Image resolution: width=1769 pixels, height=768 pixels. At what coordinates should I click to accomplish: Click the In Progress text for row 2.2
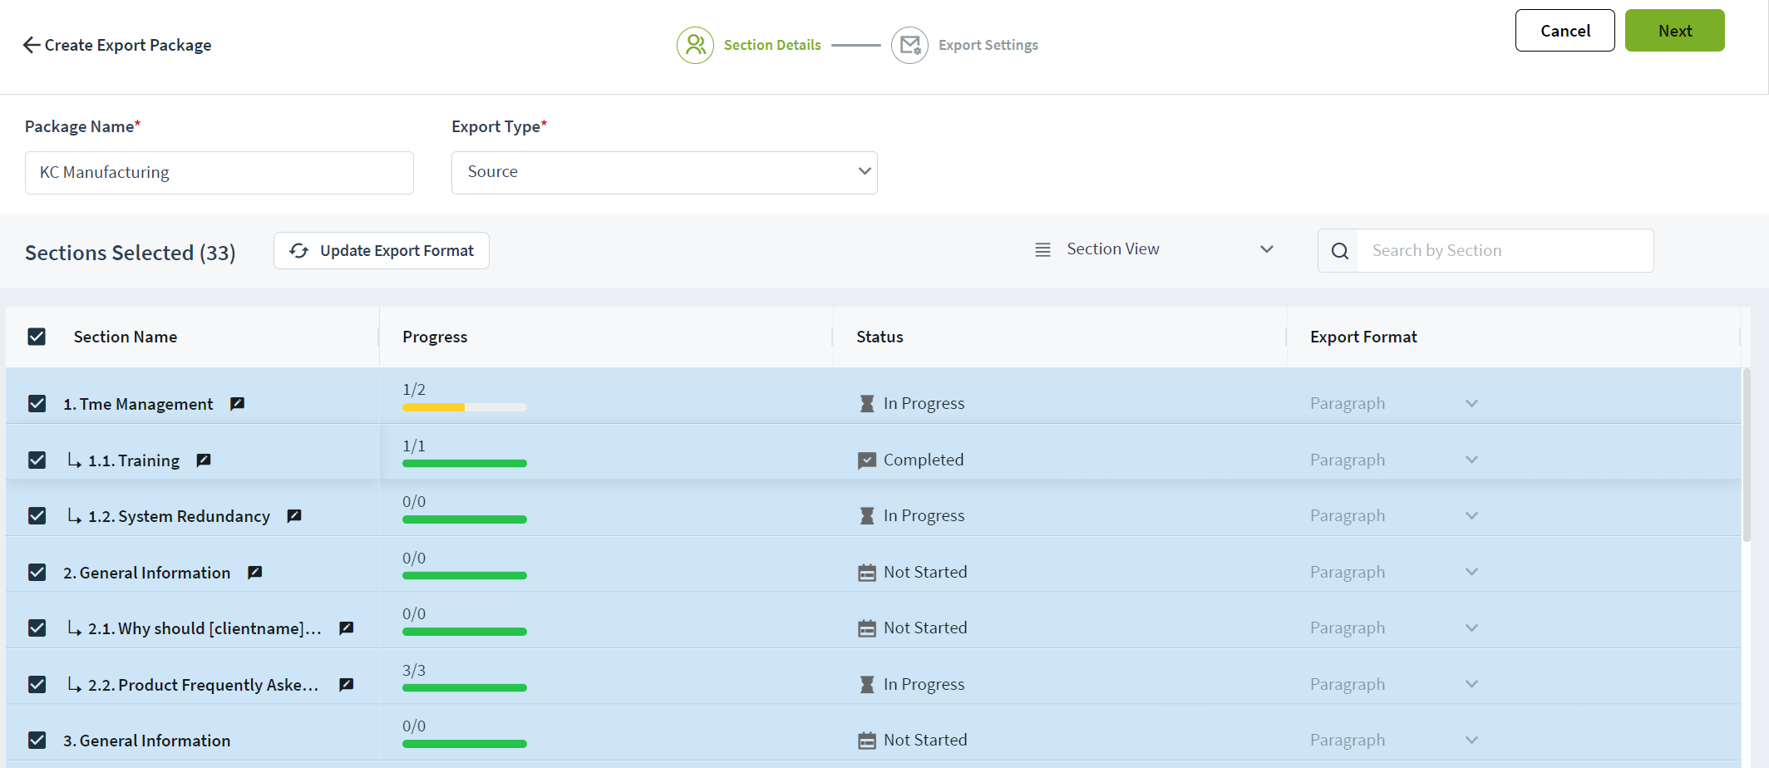[x=924, y=685]
